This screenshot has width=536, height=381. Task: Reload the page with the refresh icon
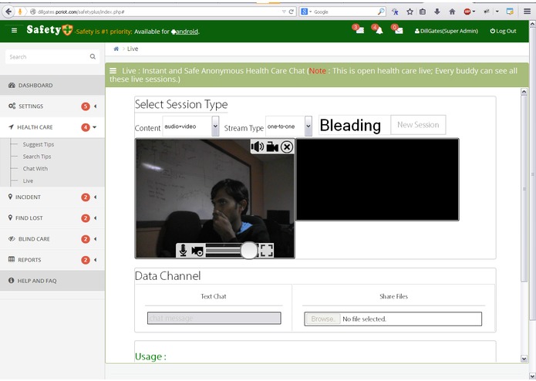click(x=292, y=12)
